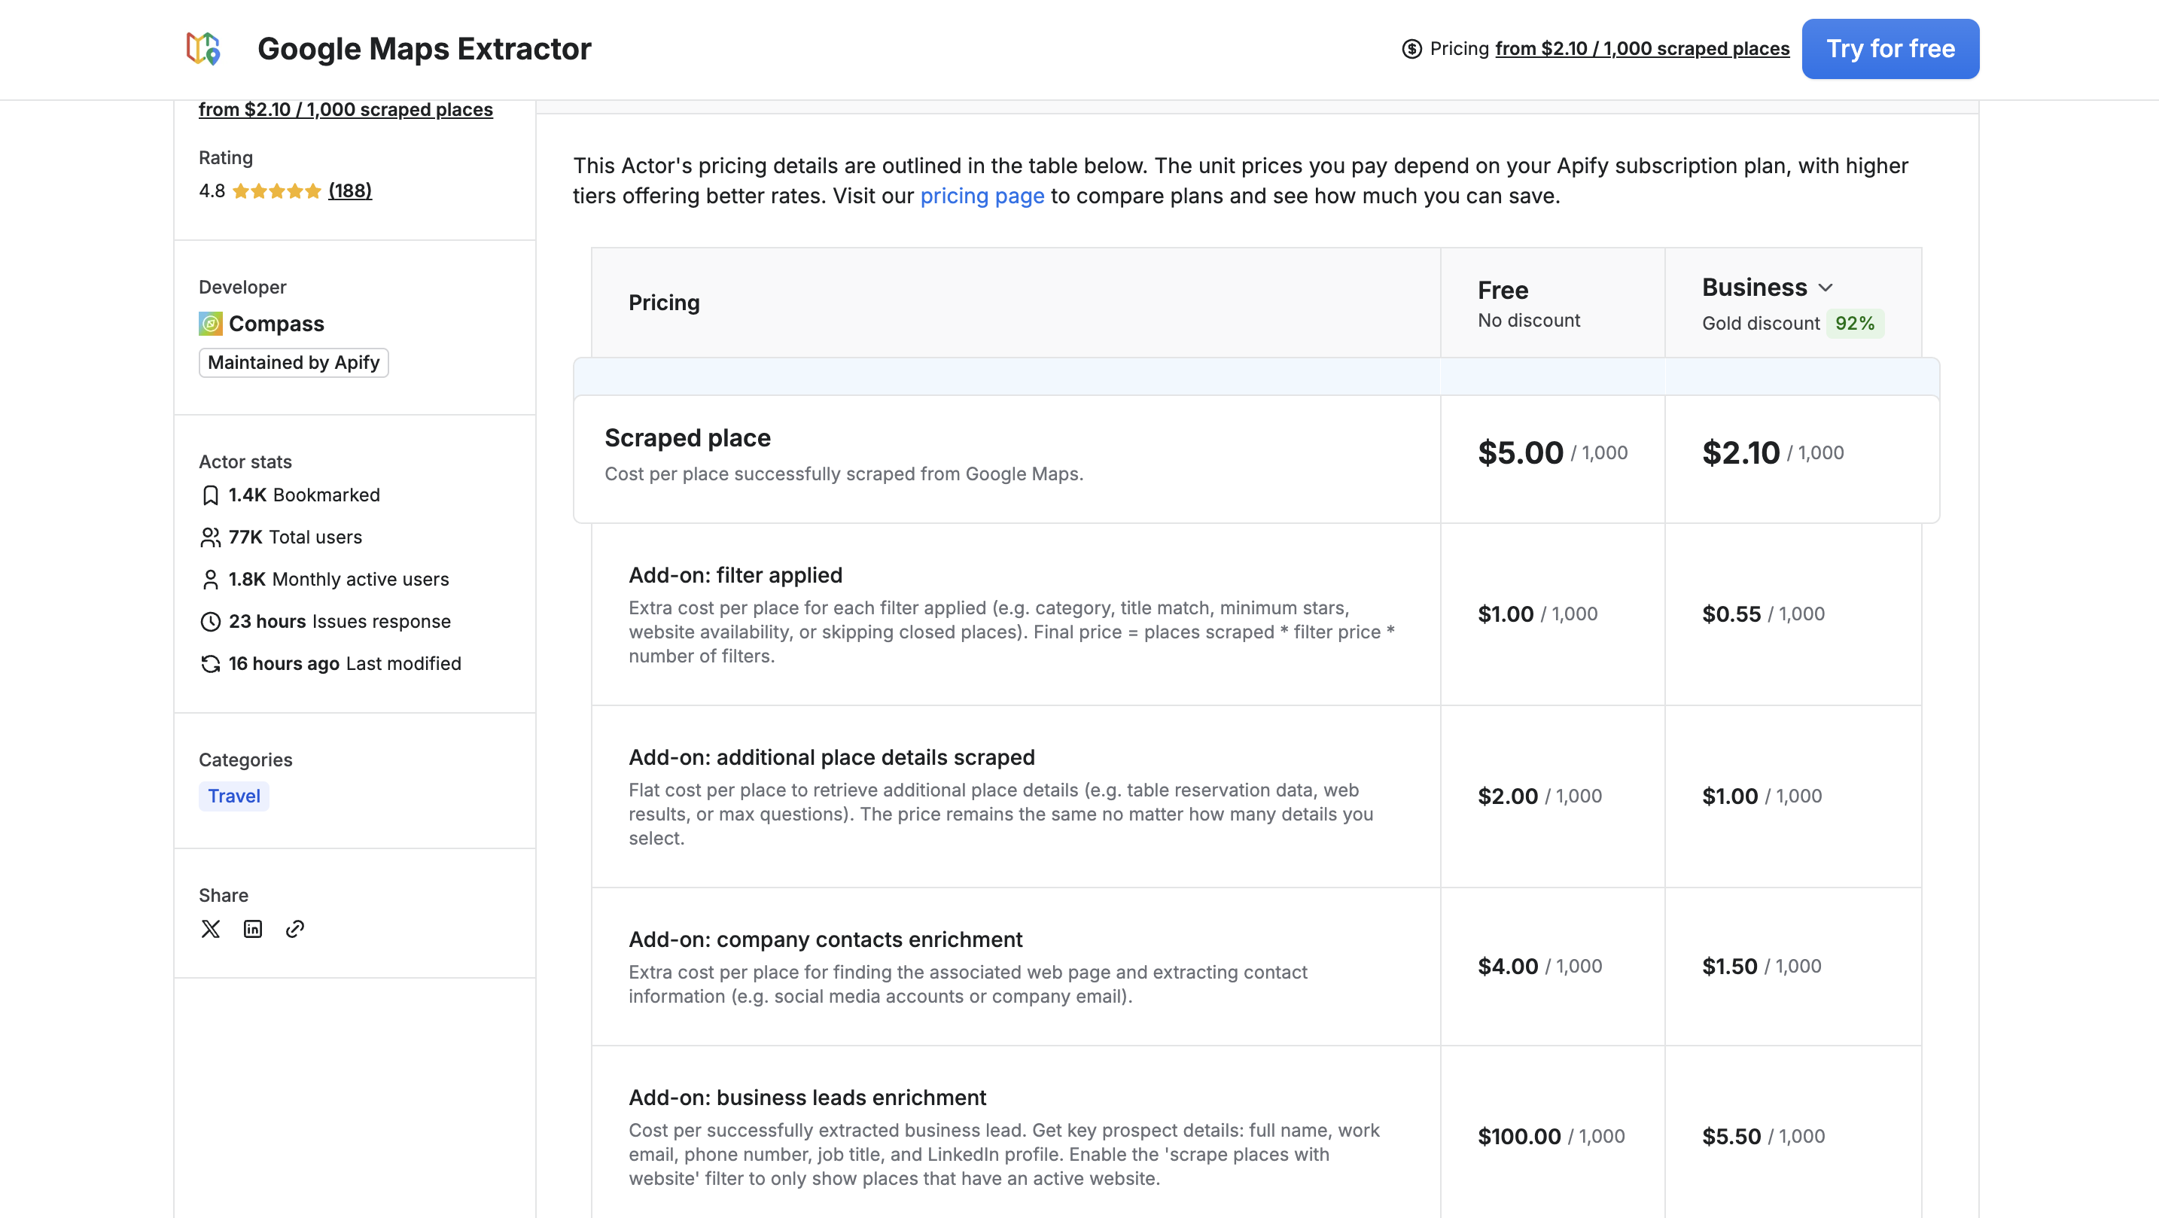Open header link from $2.10 / 1,000 scraped places

point(1642,49)
